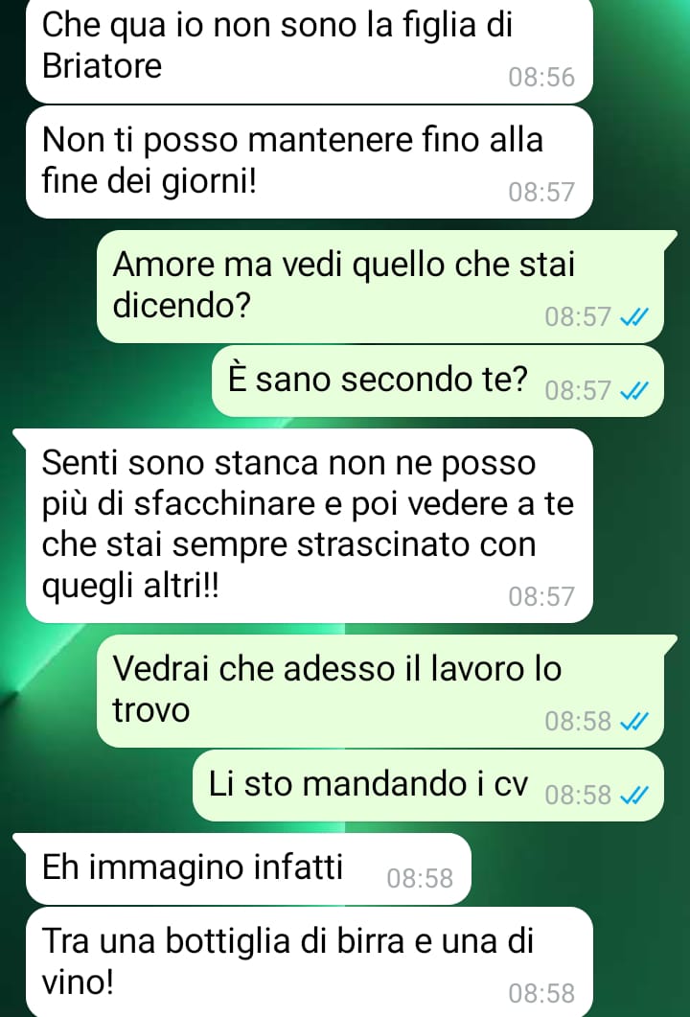The height and width of the screenshot is (1017, 690).
Task: Tap the 08:57 time on 'quegli altri!!' message
Action: pos(541,597)
